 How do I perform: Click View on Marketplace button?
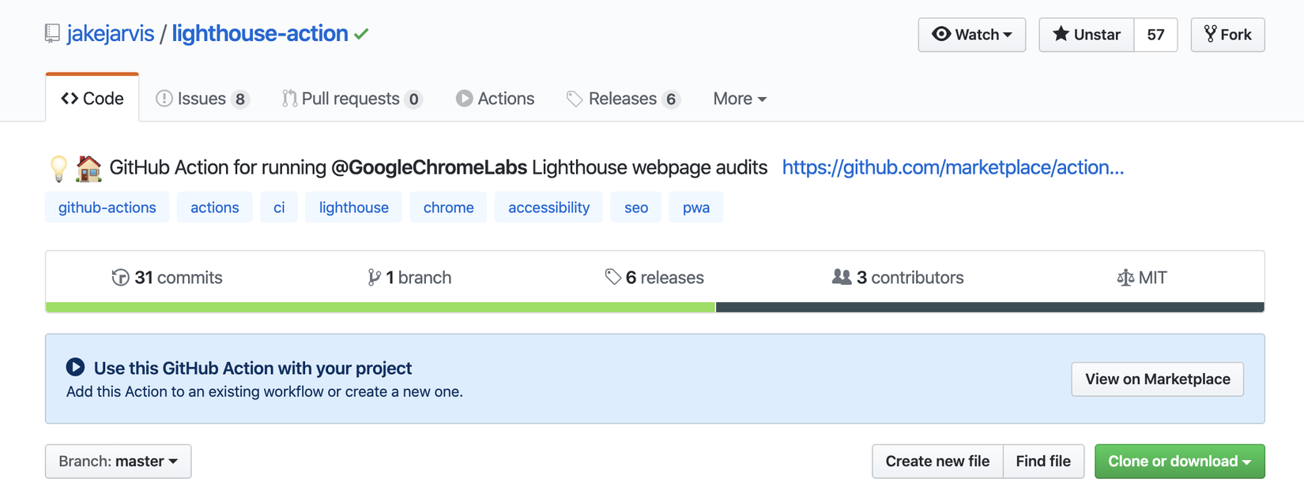click(x=1157, y=380)
